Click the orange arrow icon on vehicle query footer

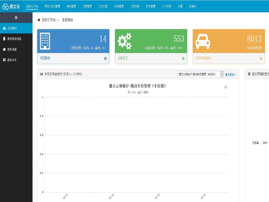261,58
